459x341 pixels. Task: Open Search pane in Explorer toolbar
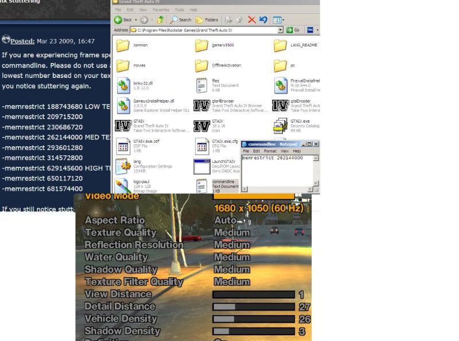181,20
